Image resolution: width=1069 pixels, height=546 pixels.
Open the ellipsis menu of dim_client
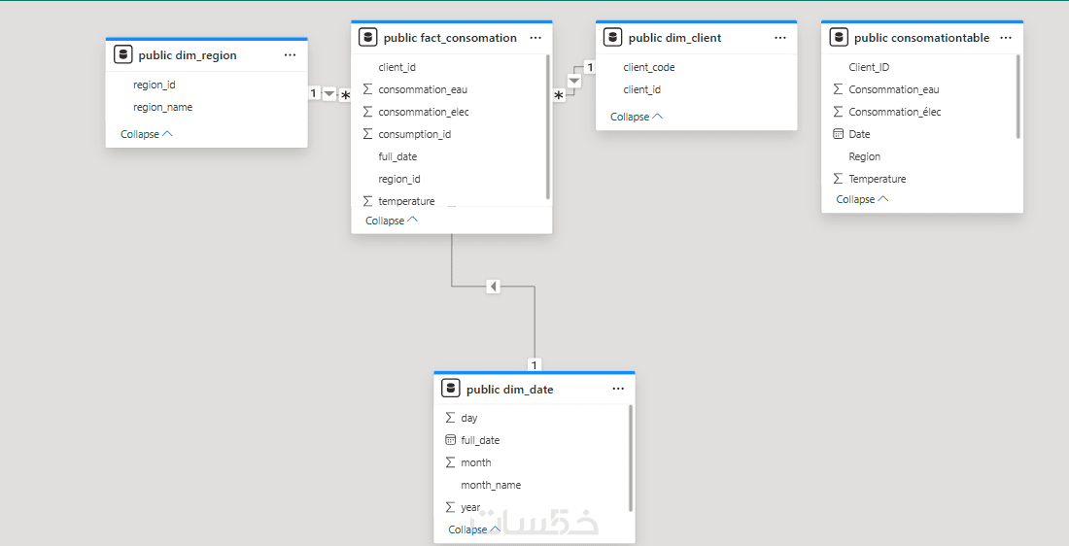780,38
